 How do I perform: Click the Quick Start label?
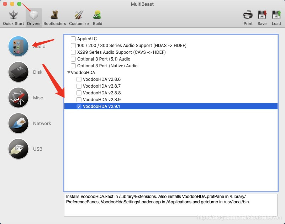point(13,24)
